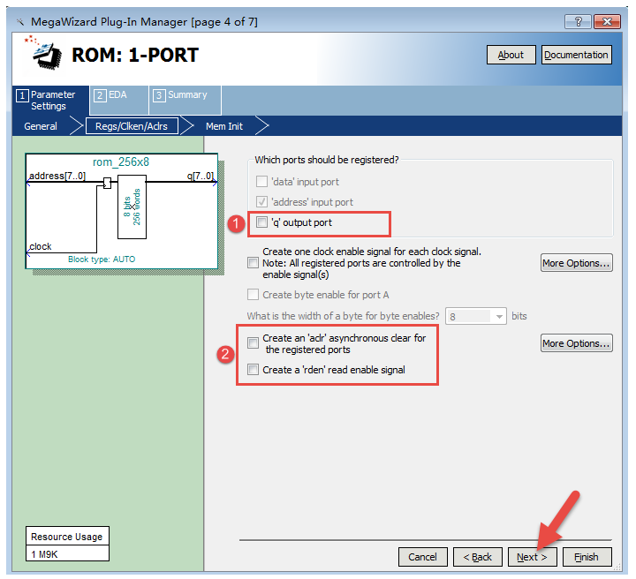Select the Regs/Clken/Aclrs step
This screenshot has width=636, height=579.
[x=131, y=126]
